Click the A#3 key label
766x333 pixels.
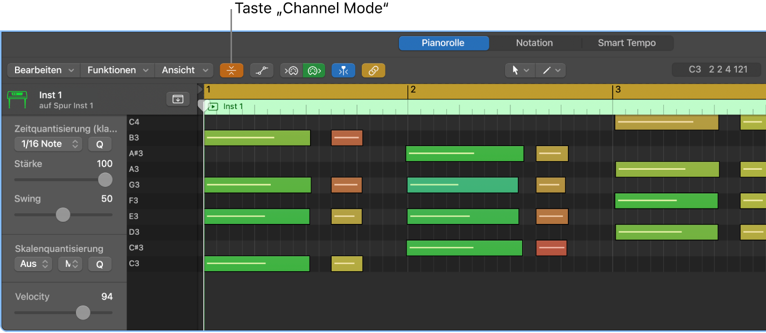pyautogui.click(x=136, y=154)
